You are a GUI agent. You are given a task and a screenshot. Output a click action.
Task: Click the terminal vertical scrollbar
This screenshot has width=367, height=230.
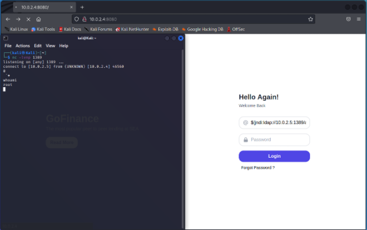tap(182, 139)
